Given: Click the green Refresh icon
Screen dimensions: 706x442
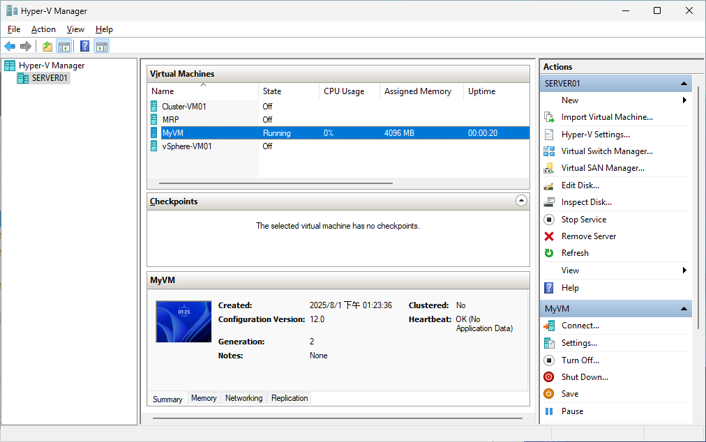Looking at the screenshot, I should point(549,253).
